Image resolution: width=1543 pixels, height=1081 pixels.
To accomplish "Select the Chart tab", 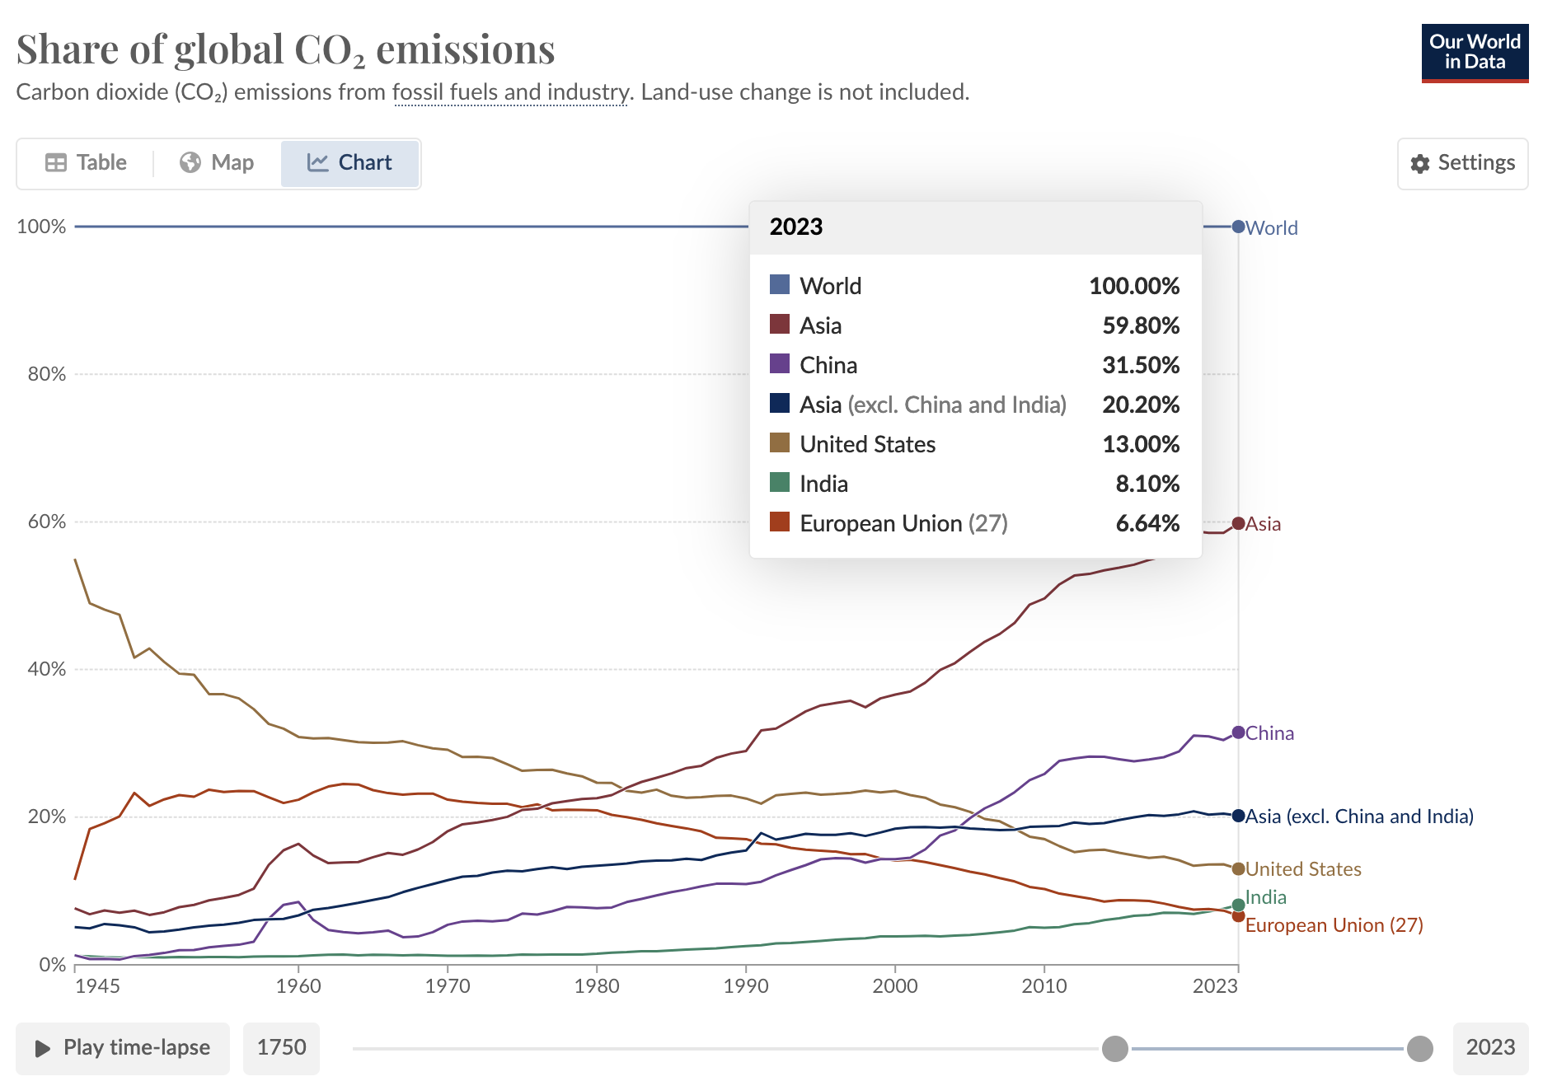I will 349,162.
